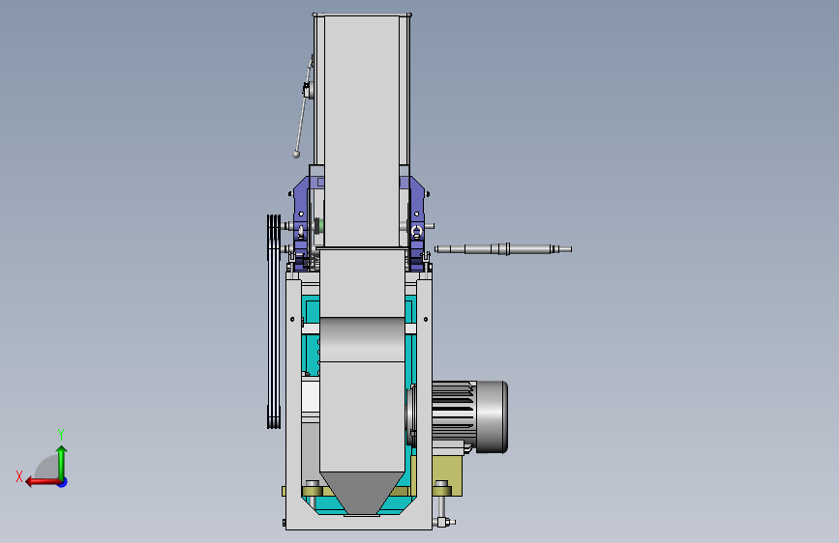Image resolution: width=839 pixels, height=543 pixels.
Task: Select the dark funnel at hopper bottom
Action: pos(362,494)
